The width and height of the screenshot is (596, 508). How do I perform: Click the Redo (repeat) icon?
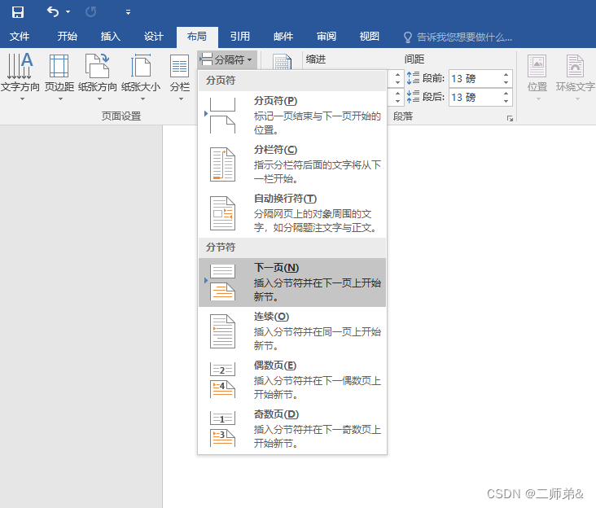91,12
